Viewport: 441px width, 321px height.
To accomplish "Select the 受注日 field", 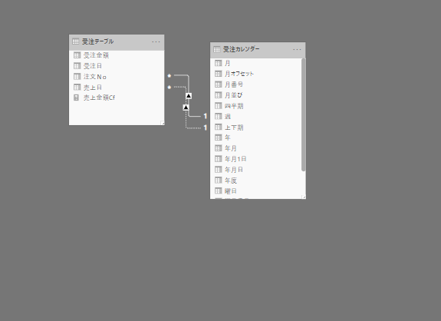I will 117,66.
